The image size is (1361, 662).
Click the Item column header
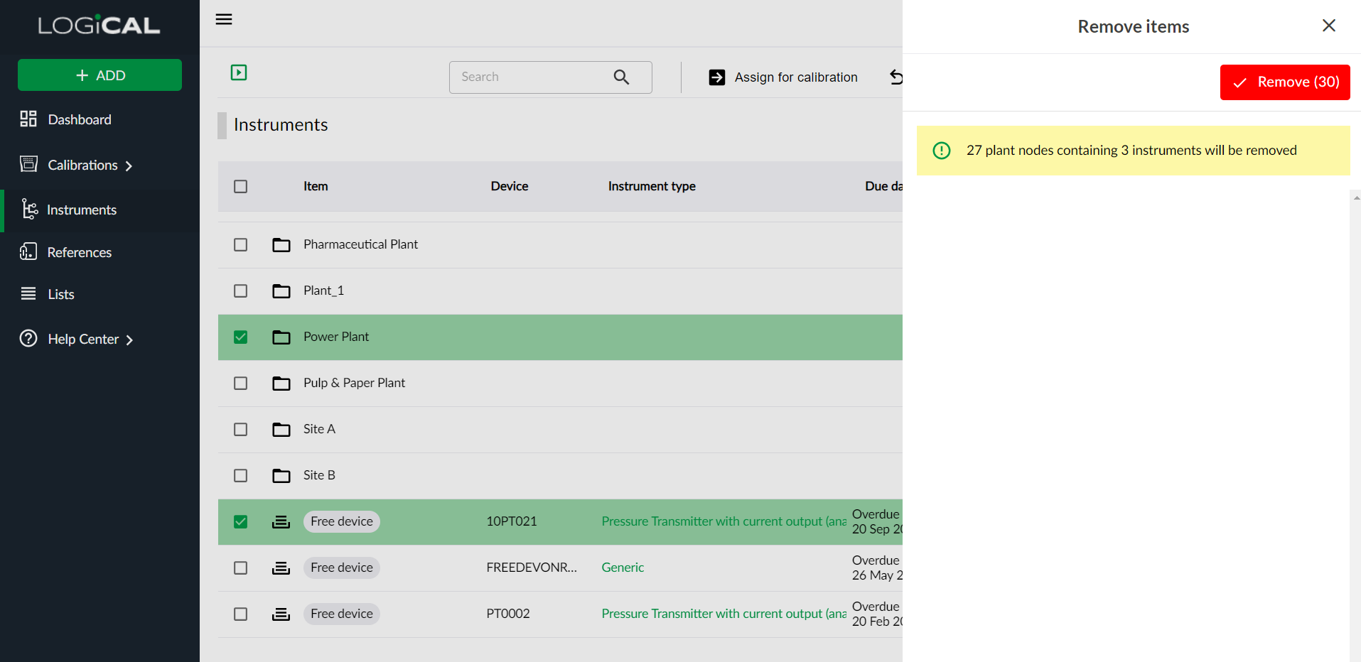pos(316,186)
